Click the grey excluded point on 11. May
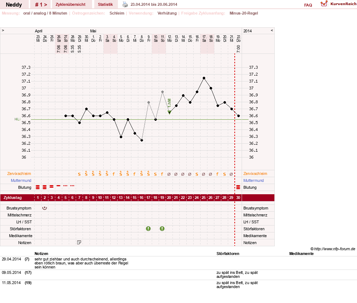 163,92
